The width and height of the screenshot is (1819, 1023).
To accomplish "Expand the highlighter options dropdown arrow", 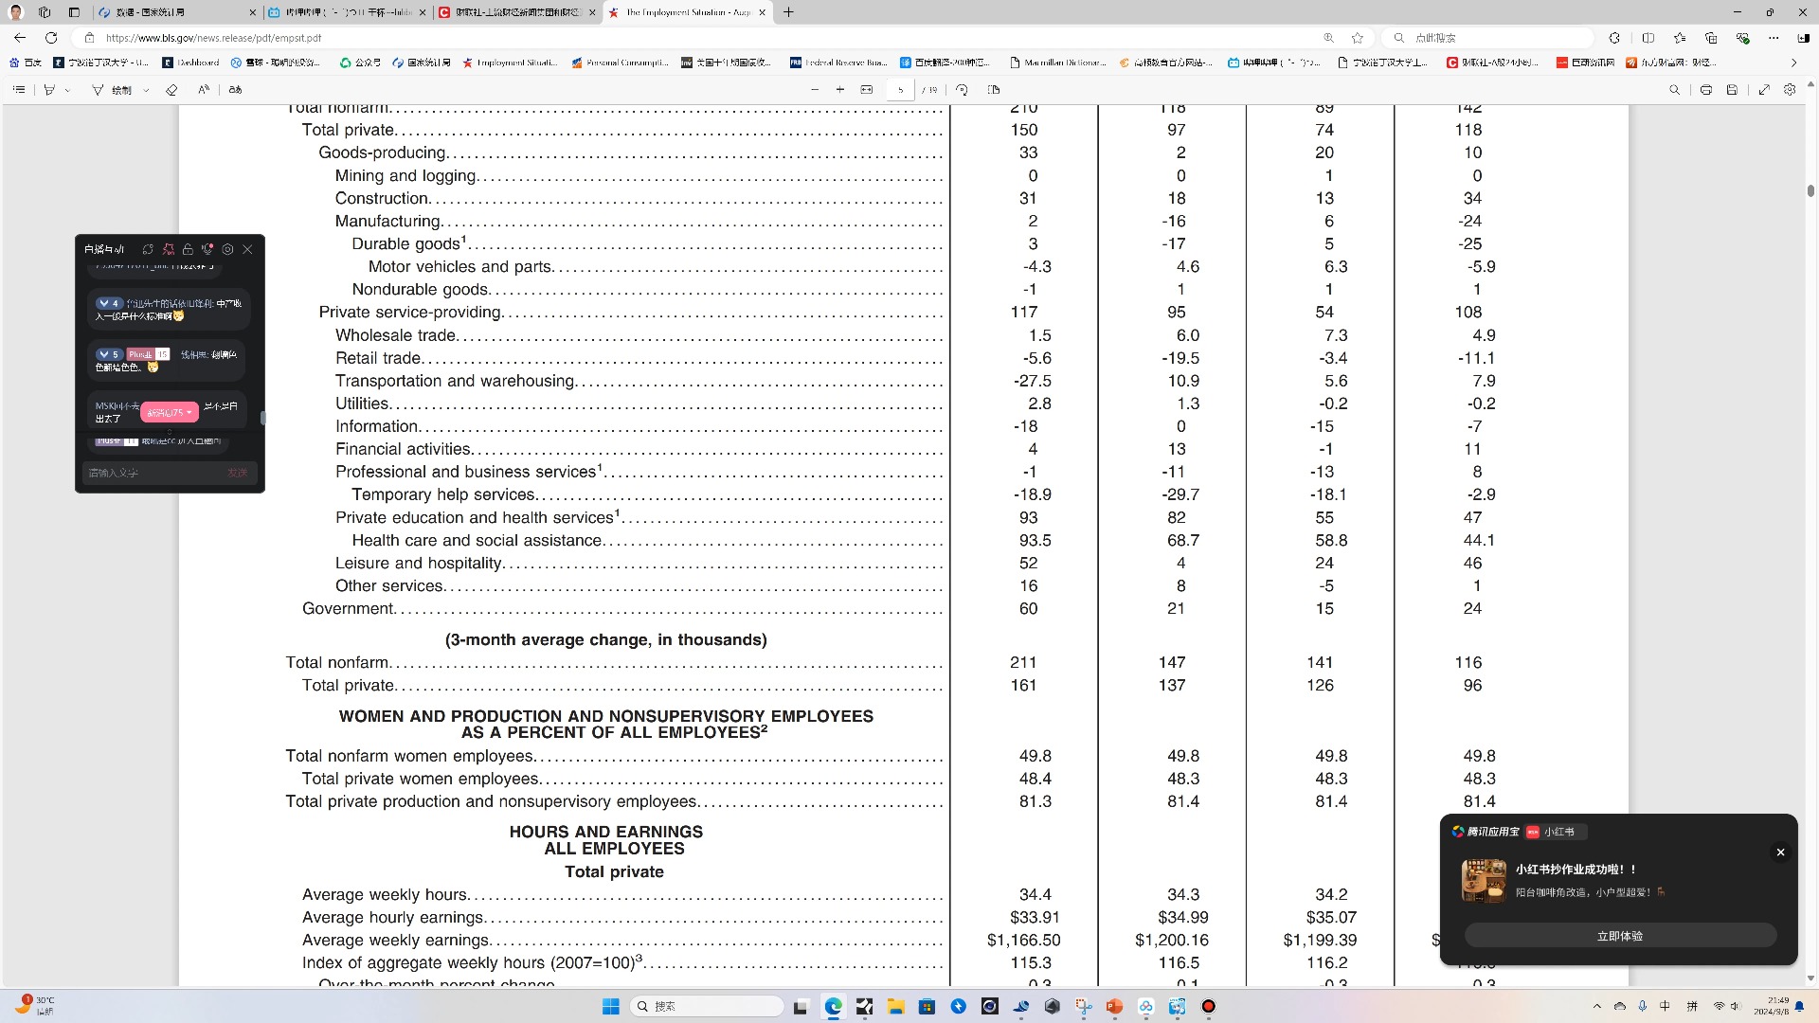I will (x=67, y=90).
